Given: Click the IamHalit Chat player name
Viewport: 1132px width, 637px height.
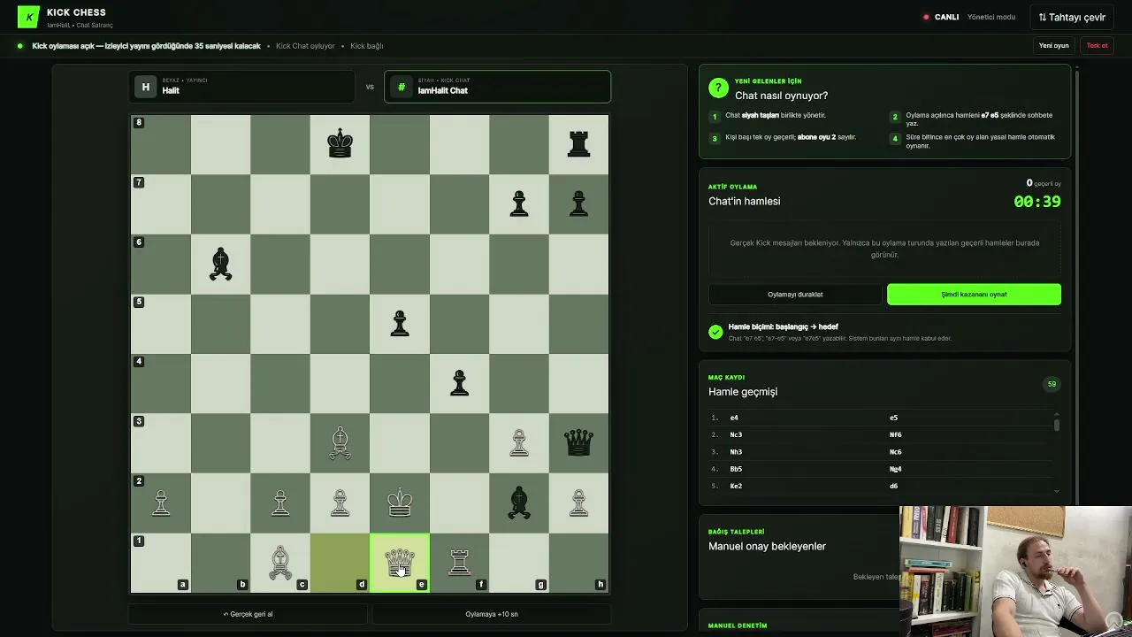Looking at the screenshot, I should point(443,90).
